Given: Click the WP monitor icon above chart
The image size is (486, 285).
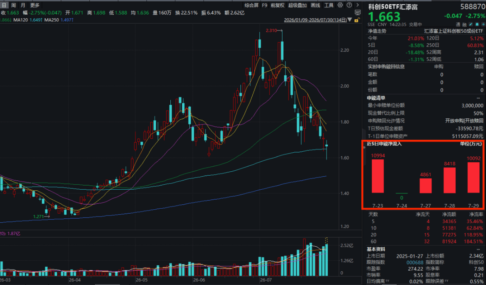Looking at the screenshot, I should click(x=358, y=13).
